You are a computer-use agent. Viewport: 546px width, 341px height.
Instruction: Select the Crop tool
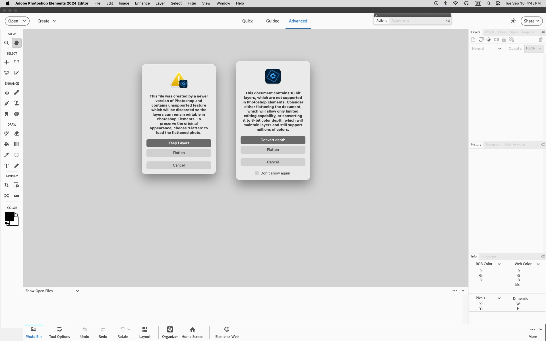coord(6,185)
